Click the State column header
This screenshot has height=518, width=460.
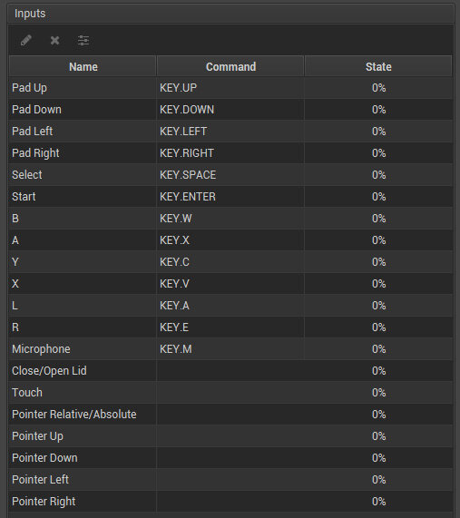(378, 67)
